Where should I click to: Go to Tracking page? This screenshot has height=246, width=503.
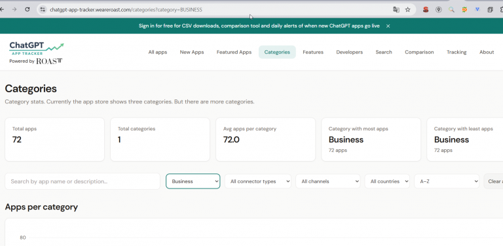[x=456, y=52]
